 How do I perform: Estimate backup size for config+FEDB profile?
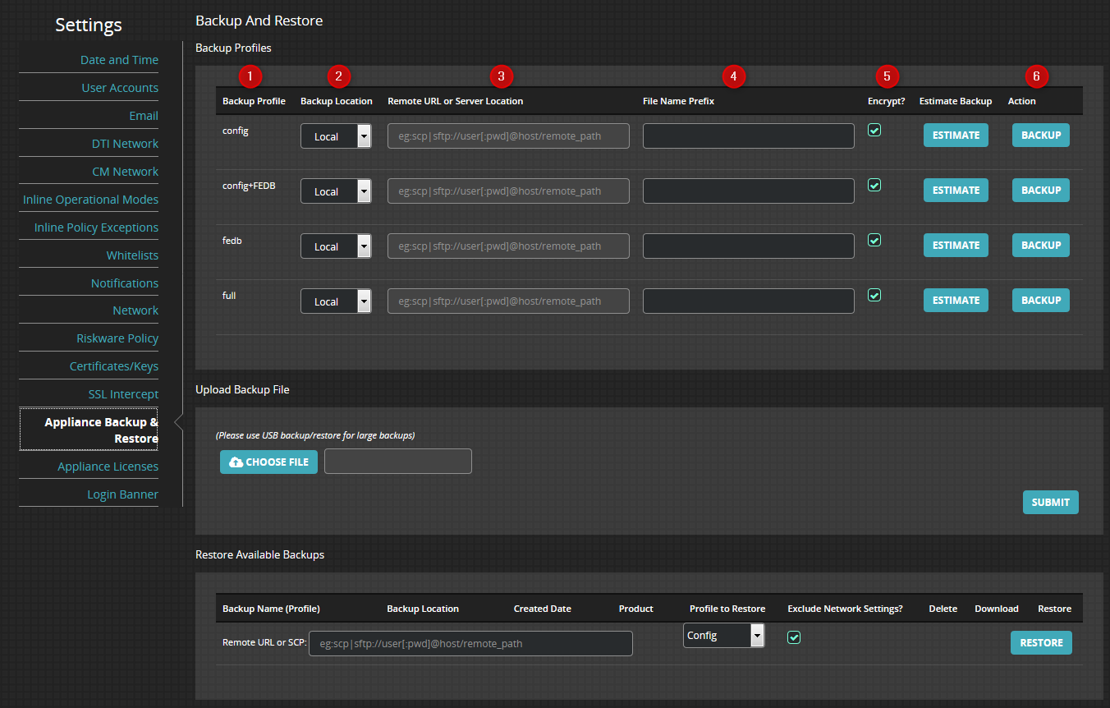(x=956, y=191)
